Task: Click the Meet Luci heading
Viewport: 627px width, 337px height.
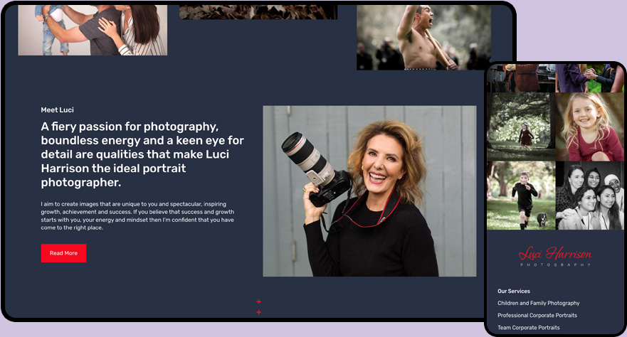Action: [57, 109]
